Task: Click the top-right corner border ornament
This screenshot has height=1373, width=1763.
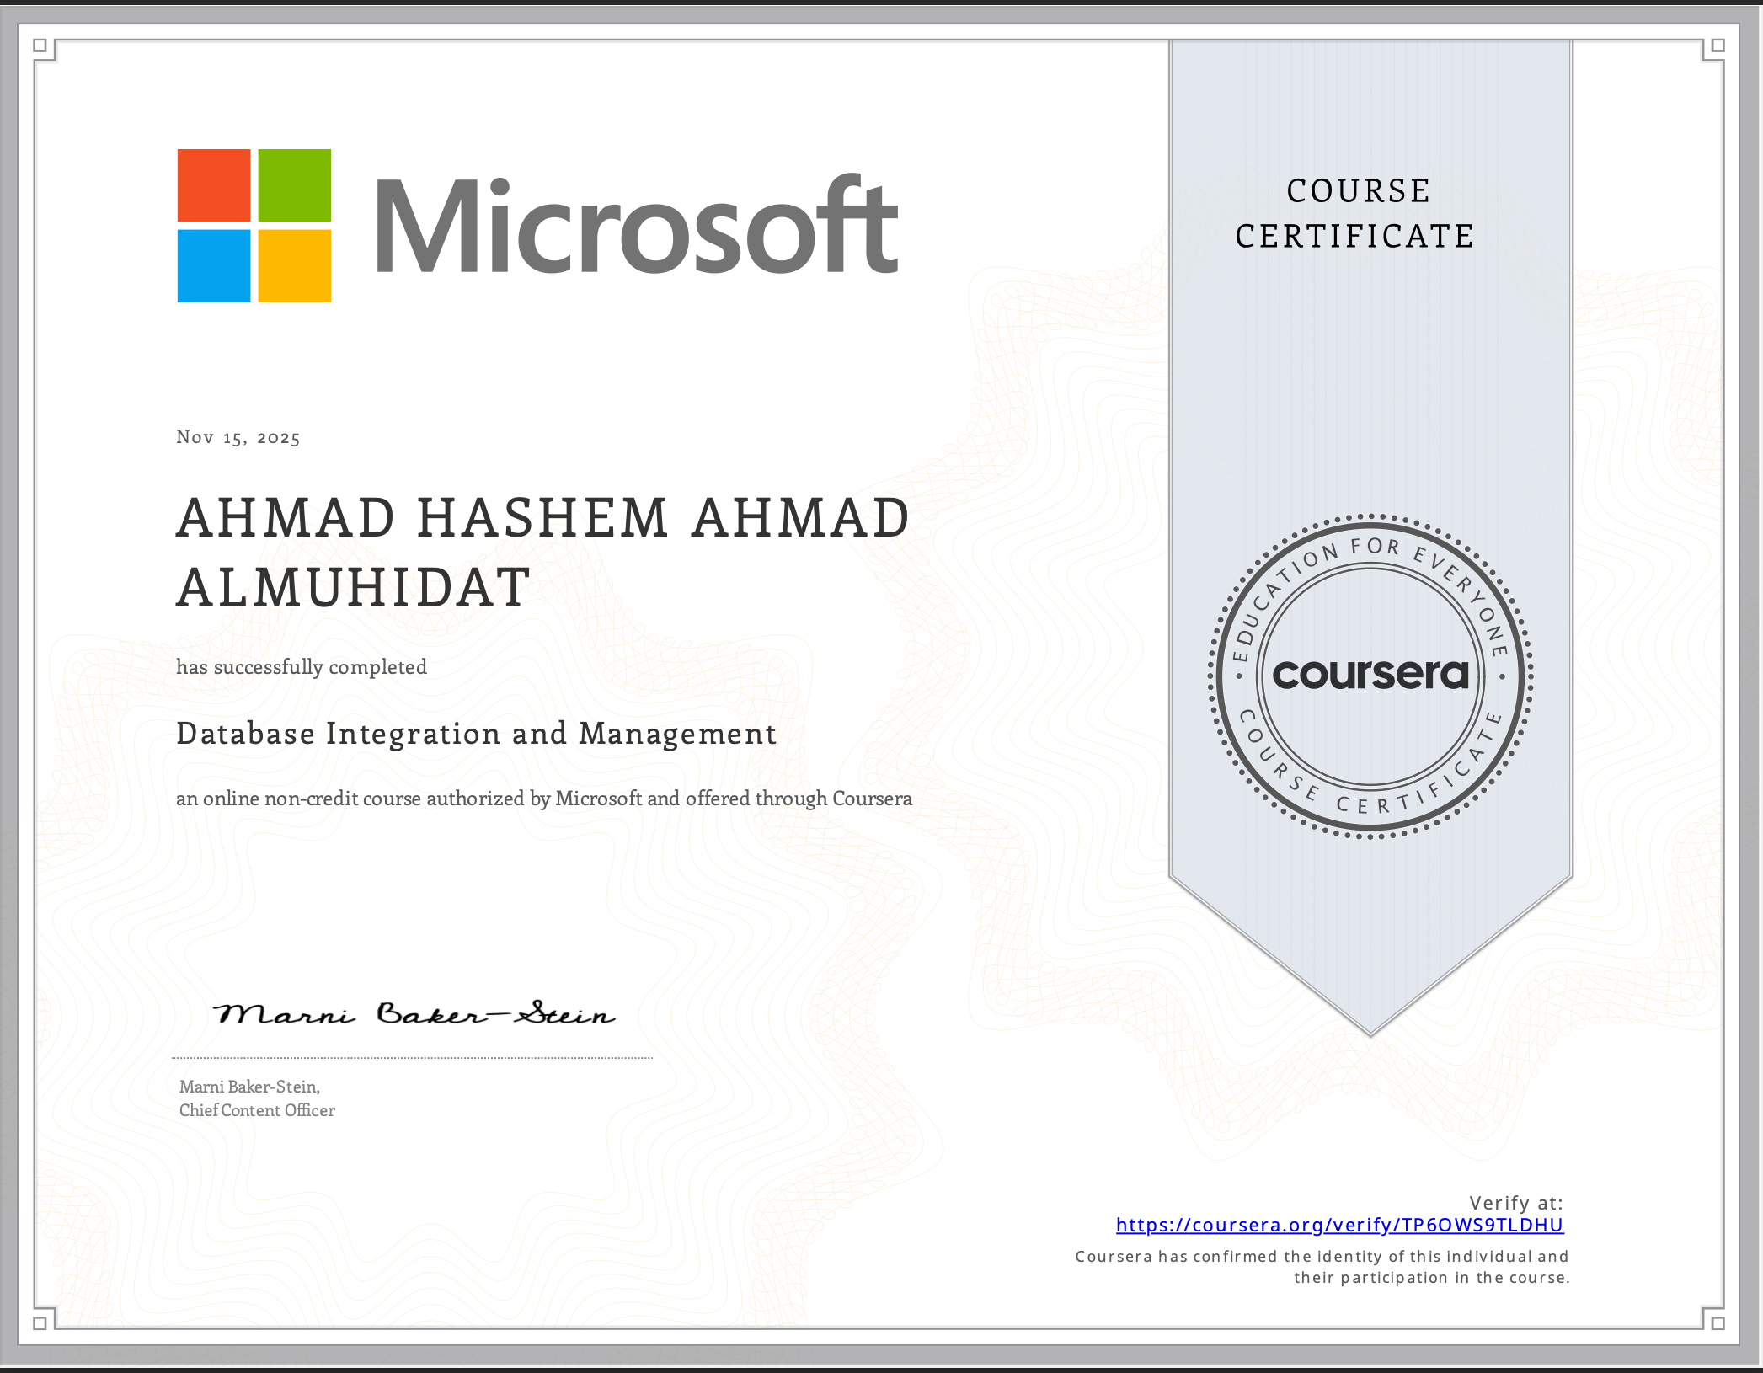Action: click(x=1718, y=46)
